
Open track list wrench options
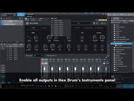click(x=7, y=18)
